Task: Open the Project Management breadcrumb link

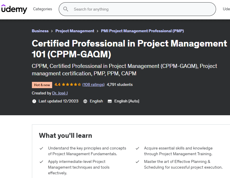Action: pyautogui.click(x=75, y=31)
